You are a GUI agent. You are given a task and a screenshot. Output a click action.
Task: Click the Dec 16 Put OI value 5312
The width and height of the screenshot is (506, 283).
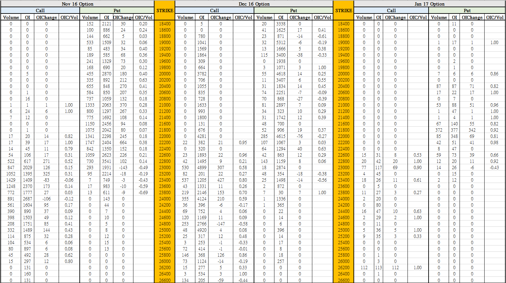[x=281, y=42]
